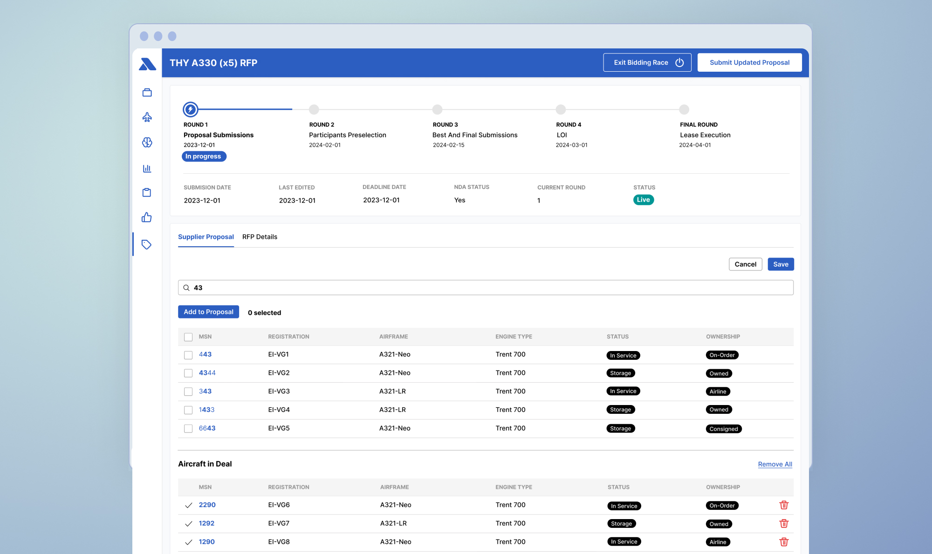Viewport: 932px width, 554px height.
Task: Delete aircraft 1290 with trash icon
Action: click(x=784, y=542)
